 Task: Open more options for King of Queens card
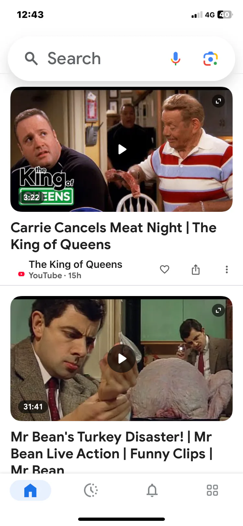coord(227,269)
